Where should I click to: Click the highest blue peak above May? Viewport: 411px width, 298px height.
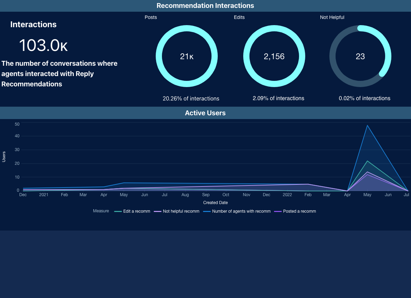pyautogui.click(x=368, y=125)
